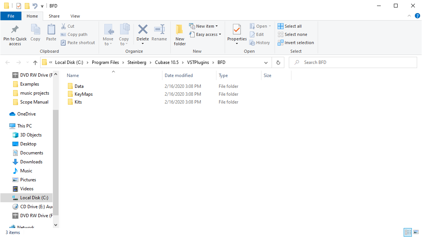Open address bar history dropdown

[266, 62]
